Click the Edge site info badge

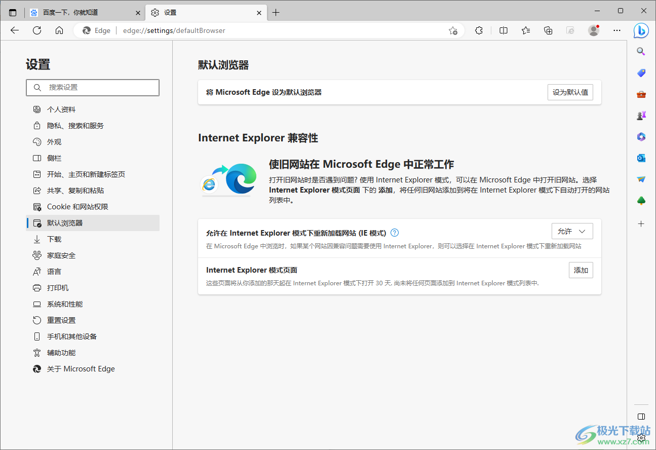click(96, 30)
